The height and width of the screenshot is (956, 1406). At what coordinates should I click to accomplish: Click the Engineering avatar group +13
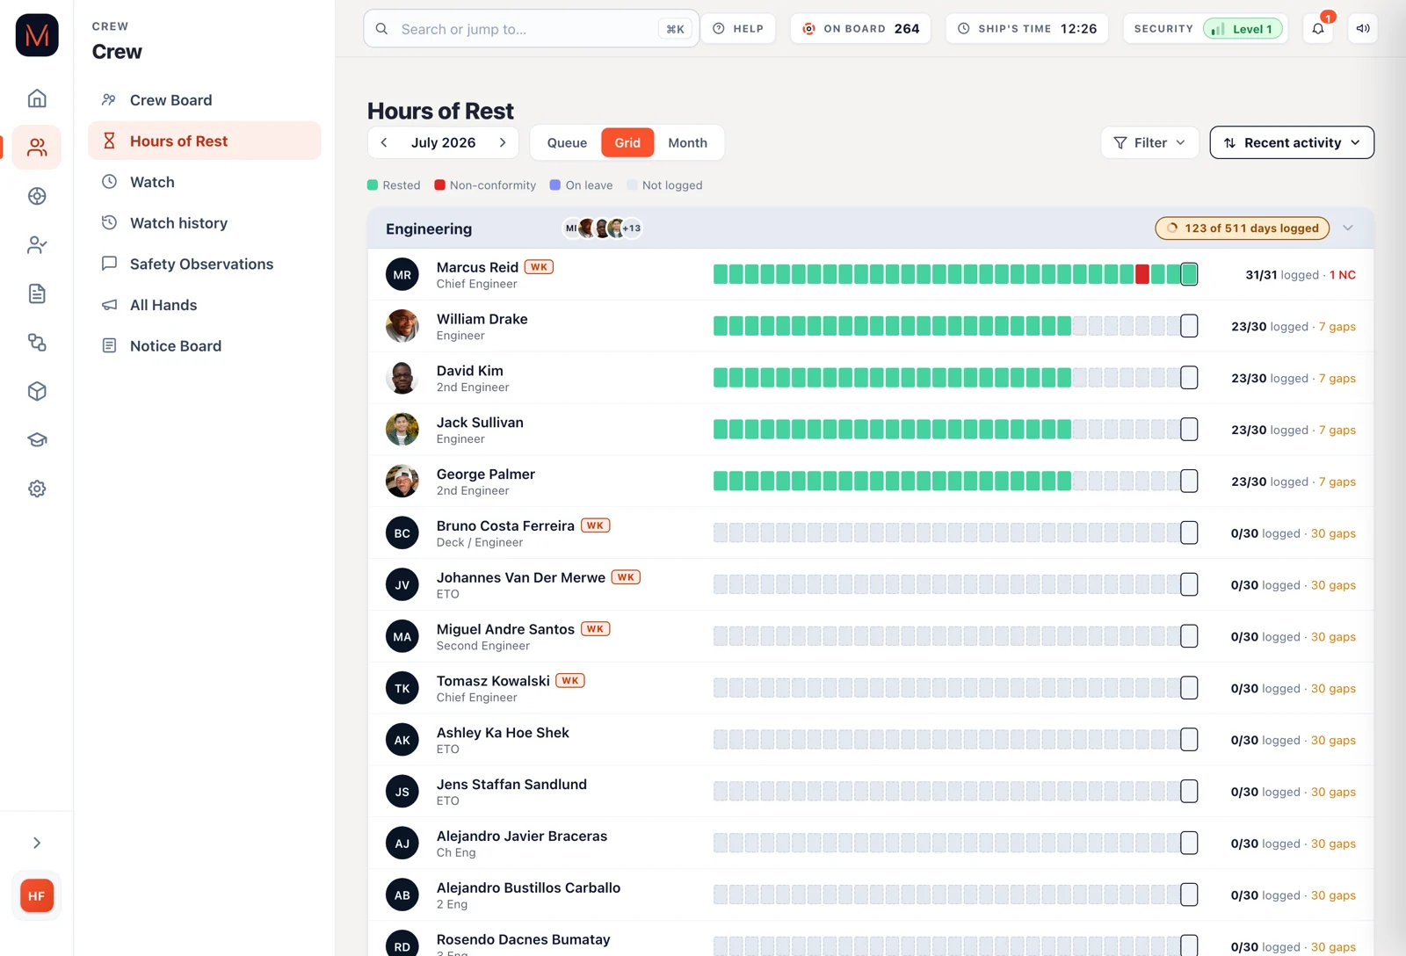click(x=603, y=228)
